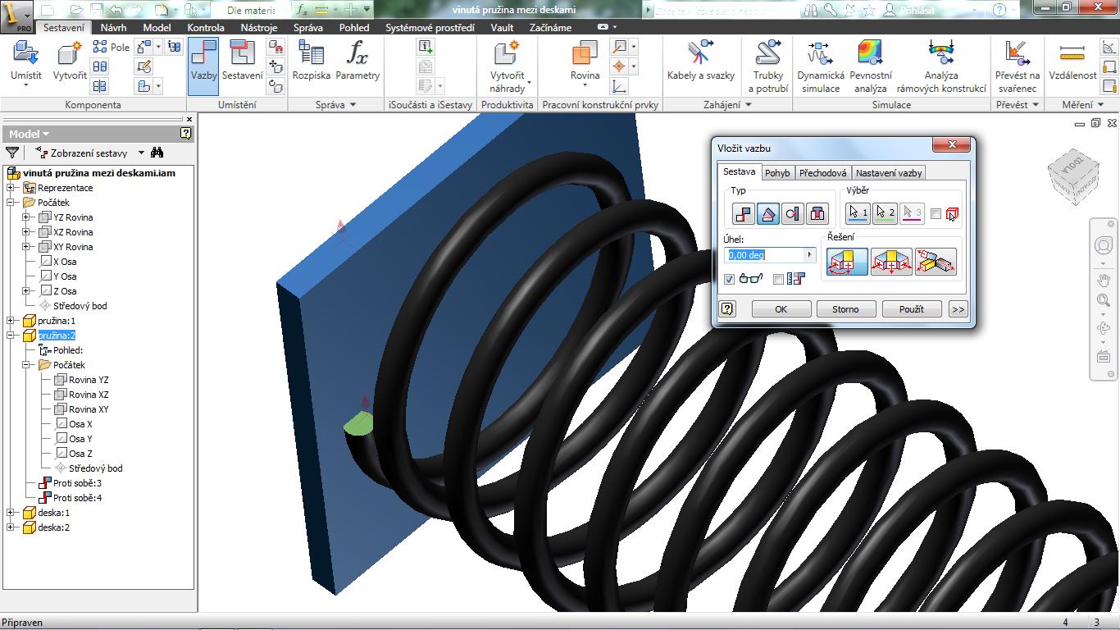The image size is (1120, 630).
Task: Switch to the Pohyb dialog tab
Action: (x=777, y=173)
